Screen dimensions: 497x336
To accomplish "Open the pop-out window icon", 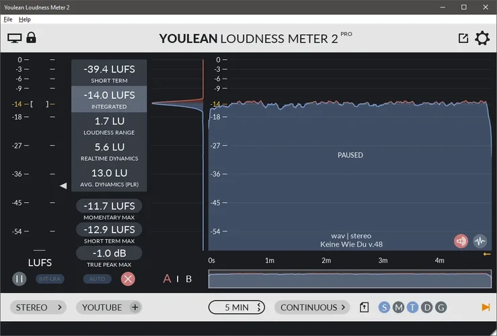I will (x=463, y=38).
